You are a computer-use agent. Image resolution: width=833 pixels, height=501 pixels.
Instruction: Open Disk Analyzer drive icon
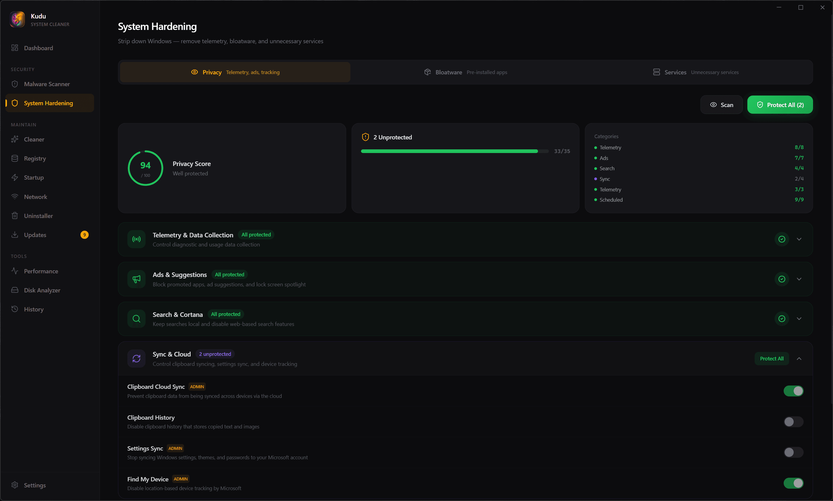(15, 290)
